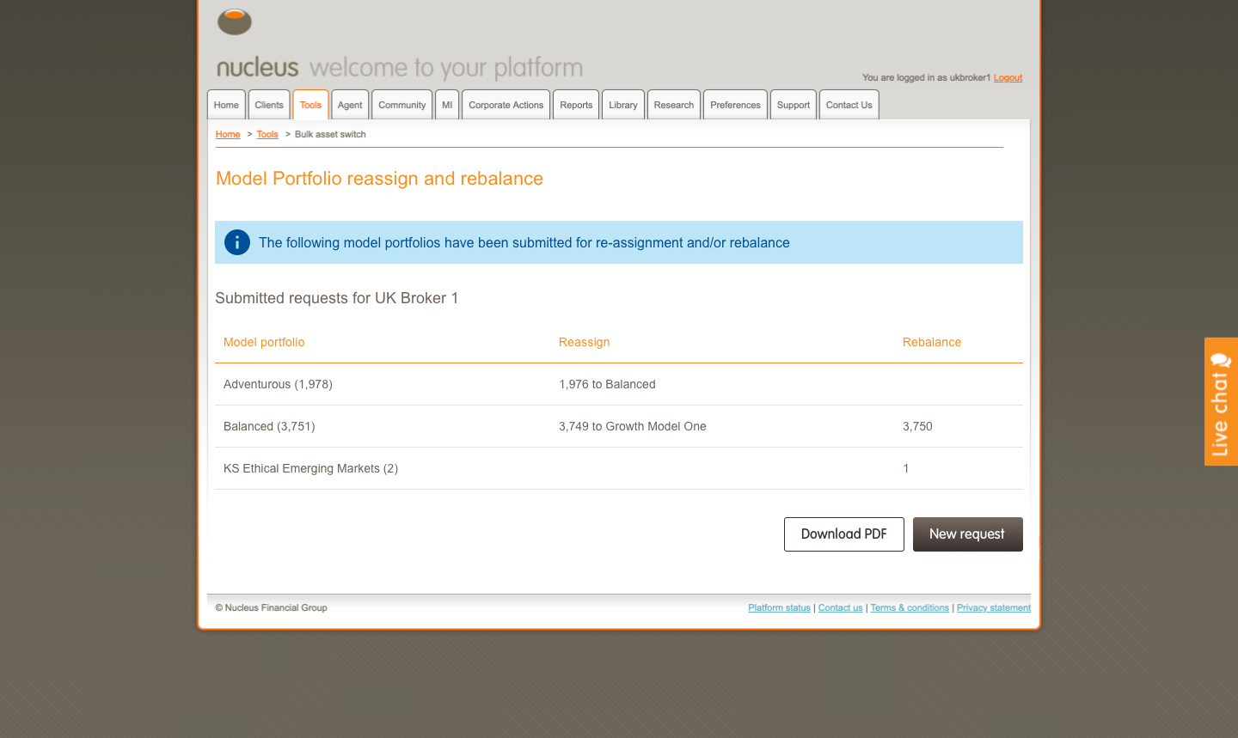Click the rebalance value 1

coord(906,468)
